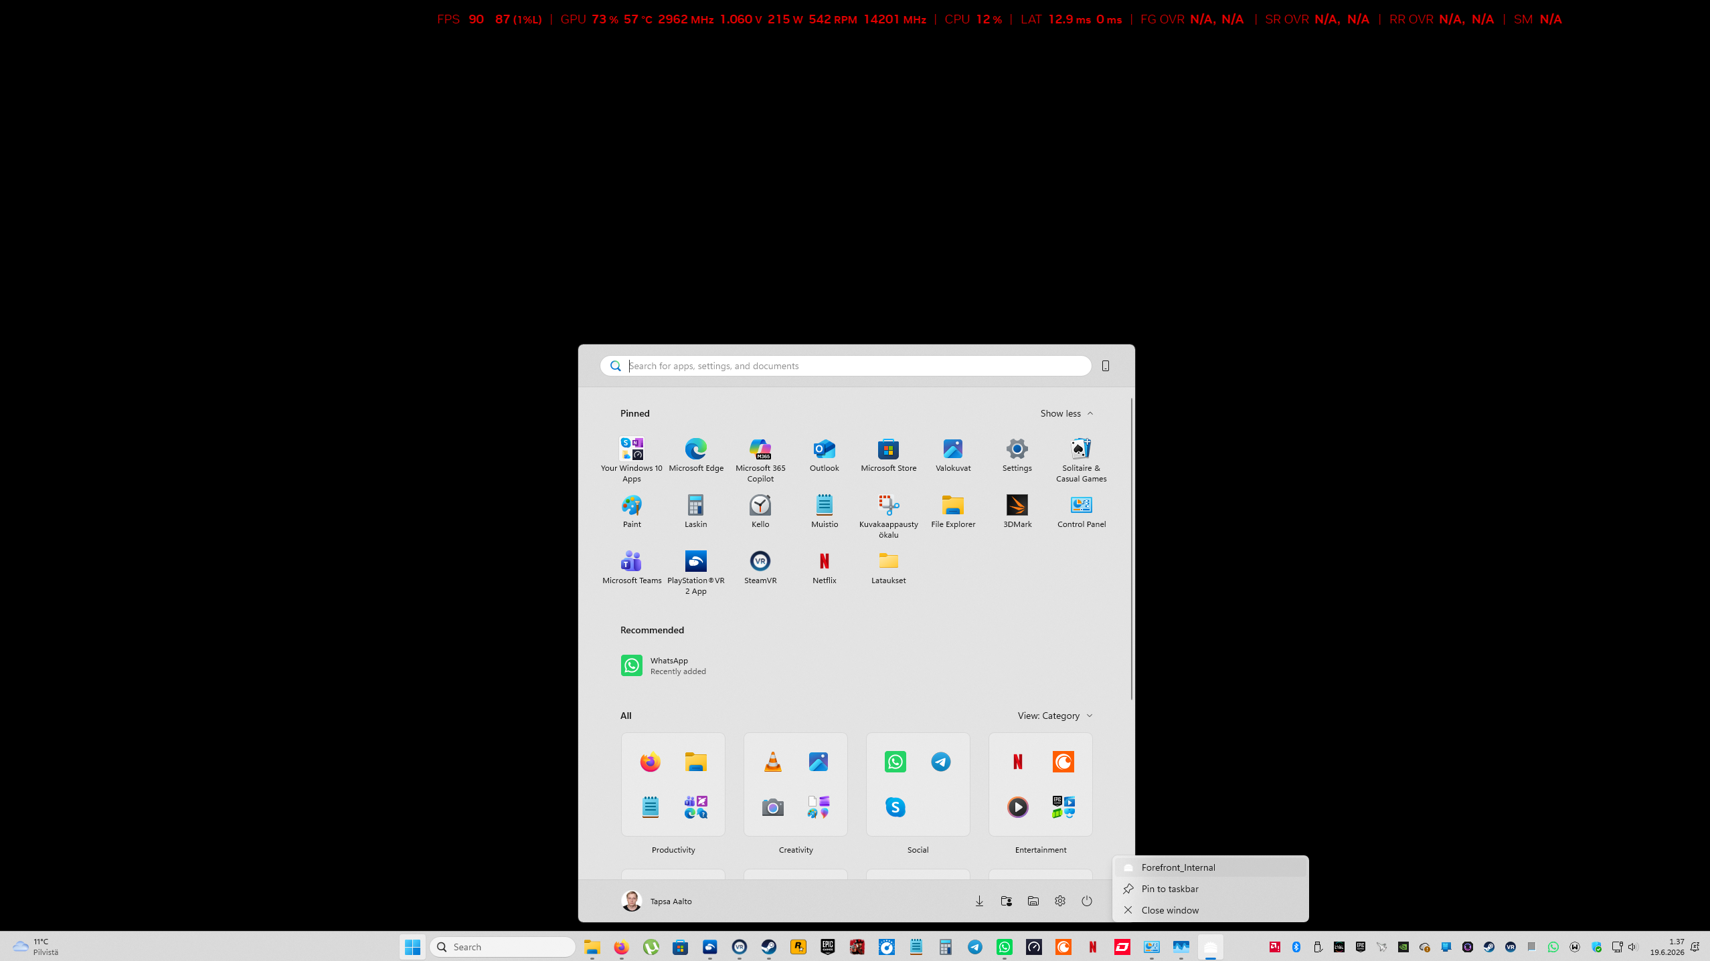Click the Start menu vertical scrollbar
The width and height of the screenshot is (1710, 961).
[x=1132, y=548]
